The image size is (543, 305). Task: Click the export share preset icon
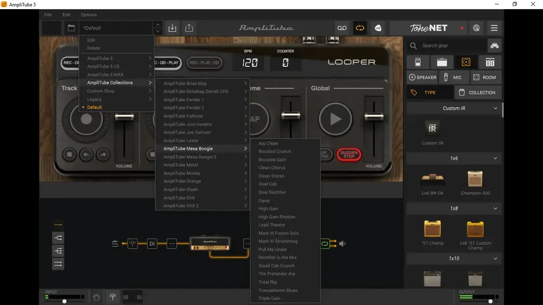click(189, 28)
